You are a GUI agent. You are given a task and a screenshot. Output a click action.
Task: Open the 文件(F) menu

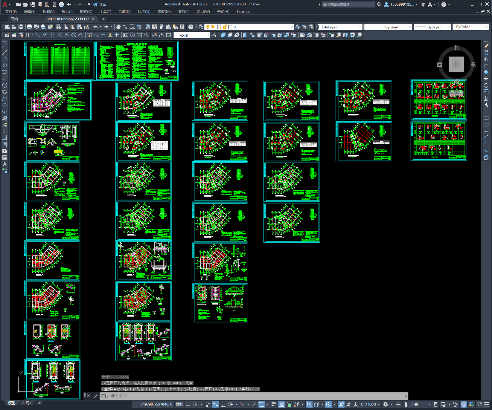pyautogui.click(x=11, y=12)
